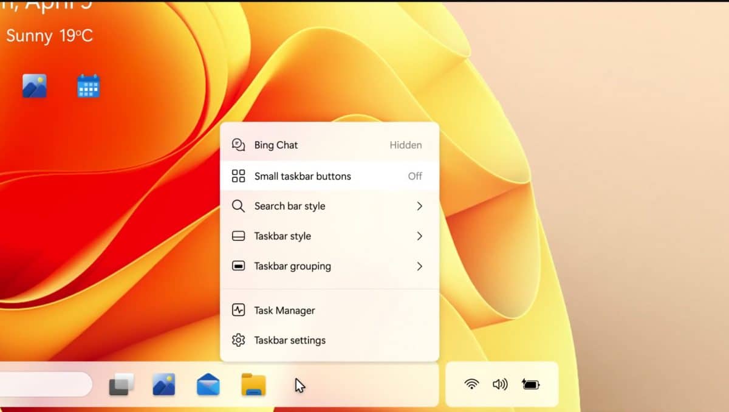Unhide Bing Chat by clicking Hidden
Viewport: 729px width, 412px height.
click(x=405, y=145)
